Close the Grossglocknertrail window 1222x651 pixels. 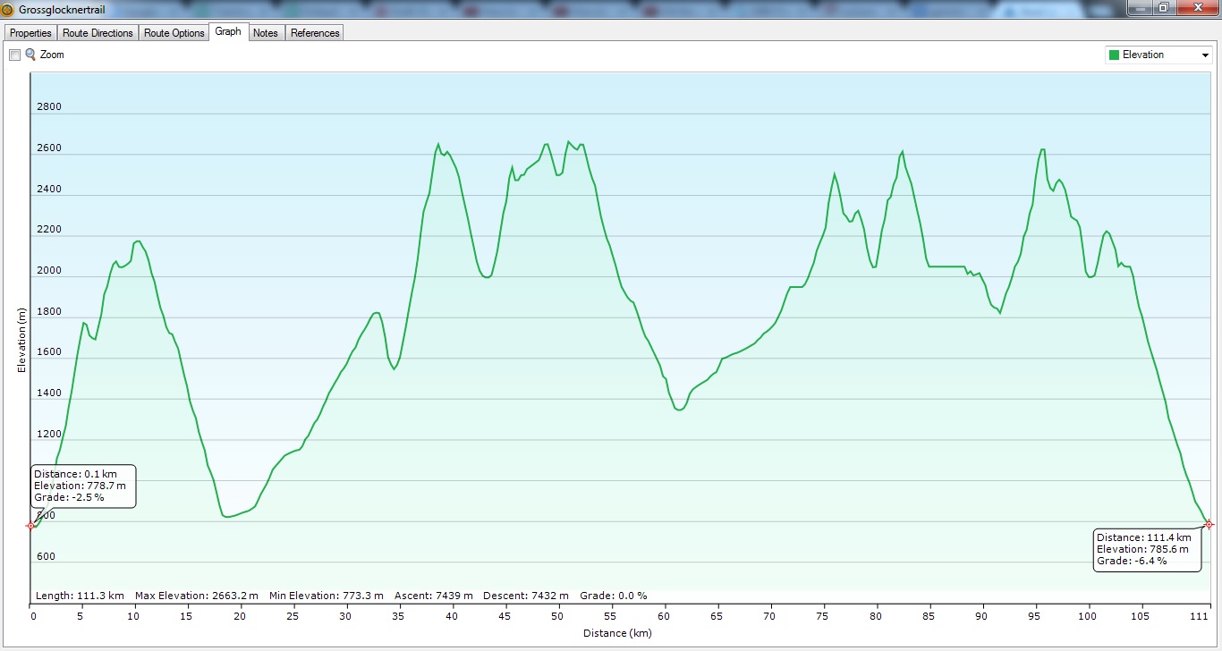tap(1196, 8)
